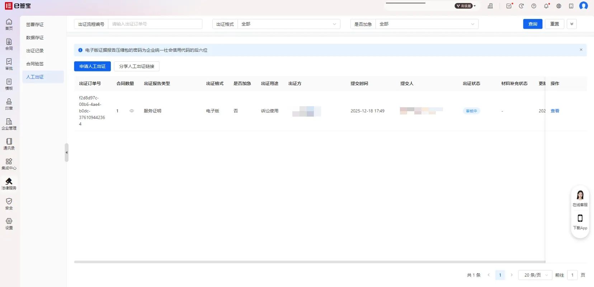Click the 电子版 cell
This screenshot has height=287, width=594.
[x=213, y=111]
